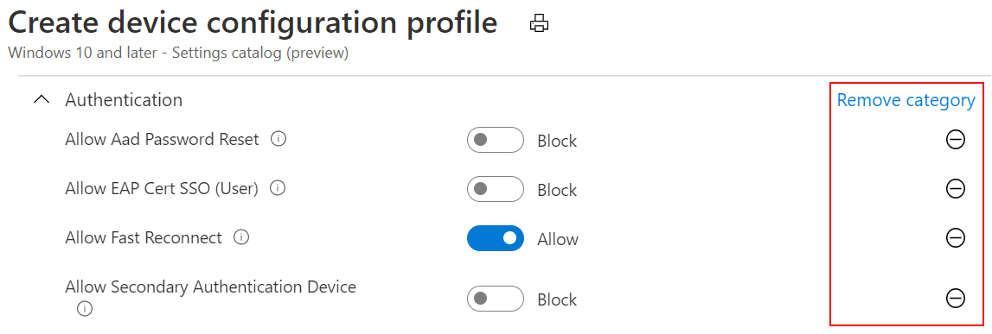
Task: Remove the Allow Secondary Authentication Device setting
Action: click(955, 298)
